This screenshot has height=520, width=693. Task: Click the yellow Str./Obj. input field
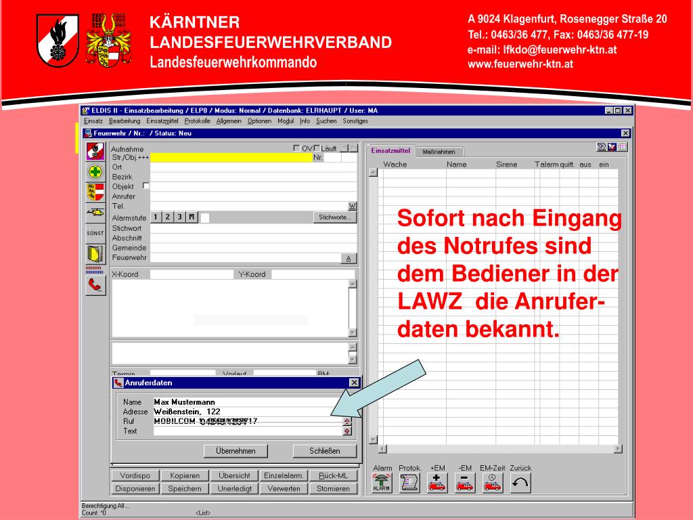coord(231,157)
